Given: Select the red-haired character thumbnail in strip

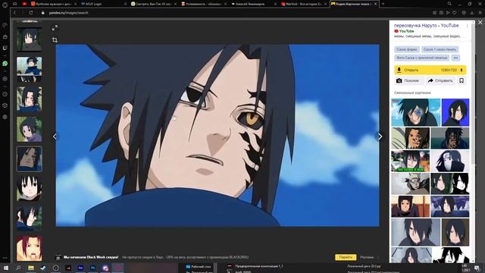Looking at the screenshot, I should pyautogui.click(x=29, y=248).
